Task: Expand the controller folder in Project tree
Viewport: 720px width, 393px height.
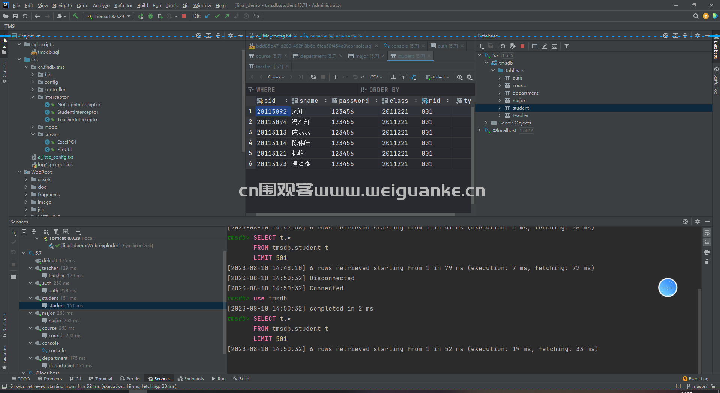Action: (33, 90)
